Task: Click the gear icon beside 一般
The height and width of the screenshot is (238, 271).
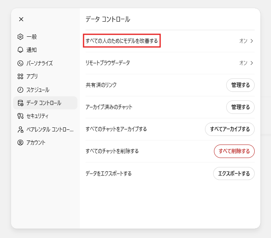Action: click(20, 37)
